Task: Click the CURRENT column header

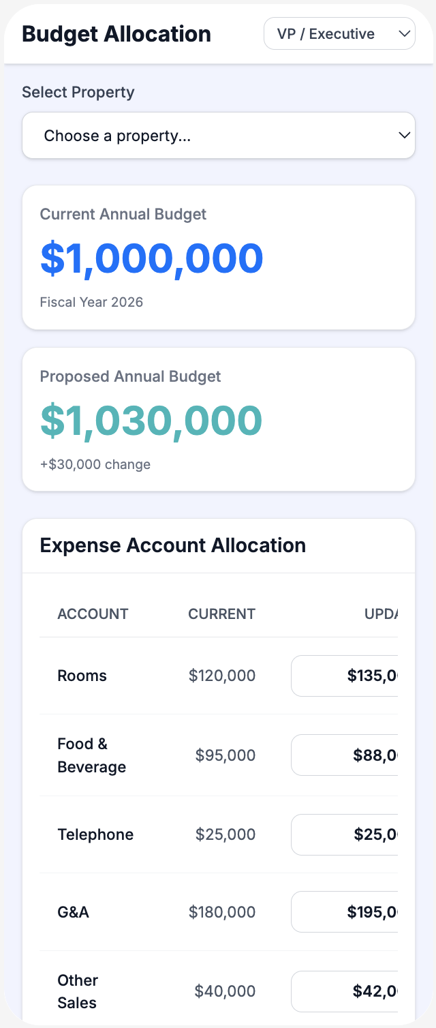Action: (221, 614)
